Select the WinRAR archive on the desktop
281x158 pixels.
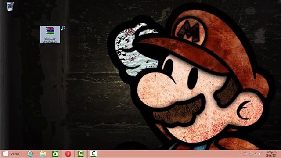(x=50, y=35)
